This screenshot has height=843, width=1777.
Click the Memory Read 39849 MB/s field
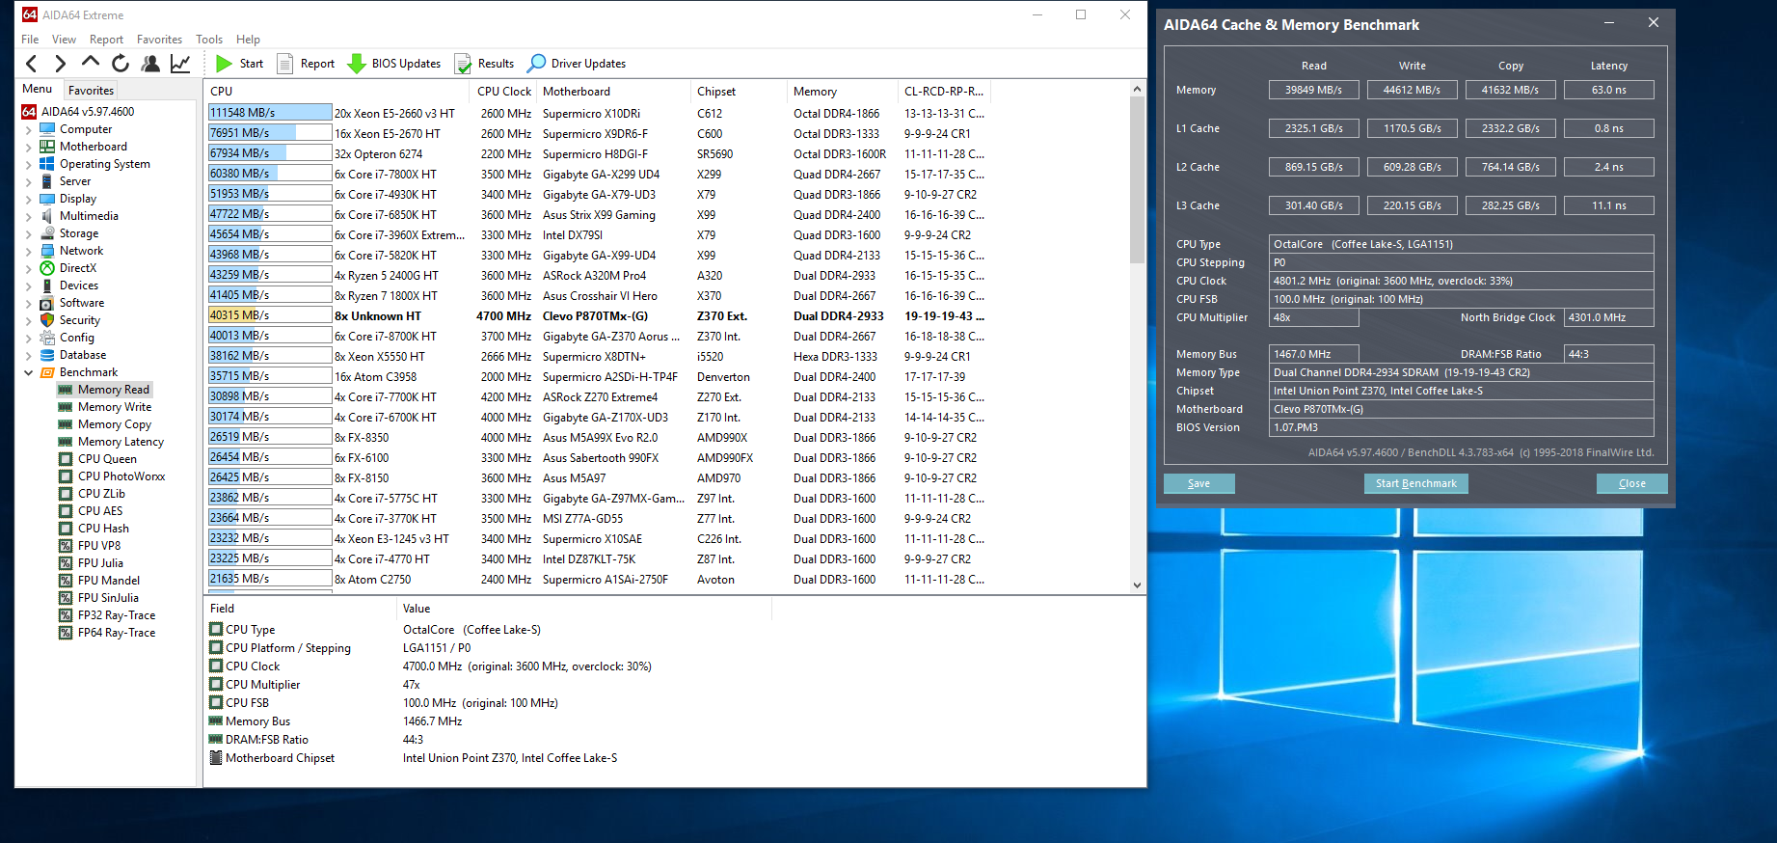pyautogui.click(x=1313, y=90)
